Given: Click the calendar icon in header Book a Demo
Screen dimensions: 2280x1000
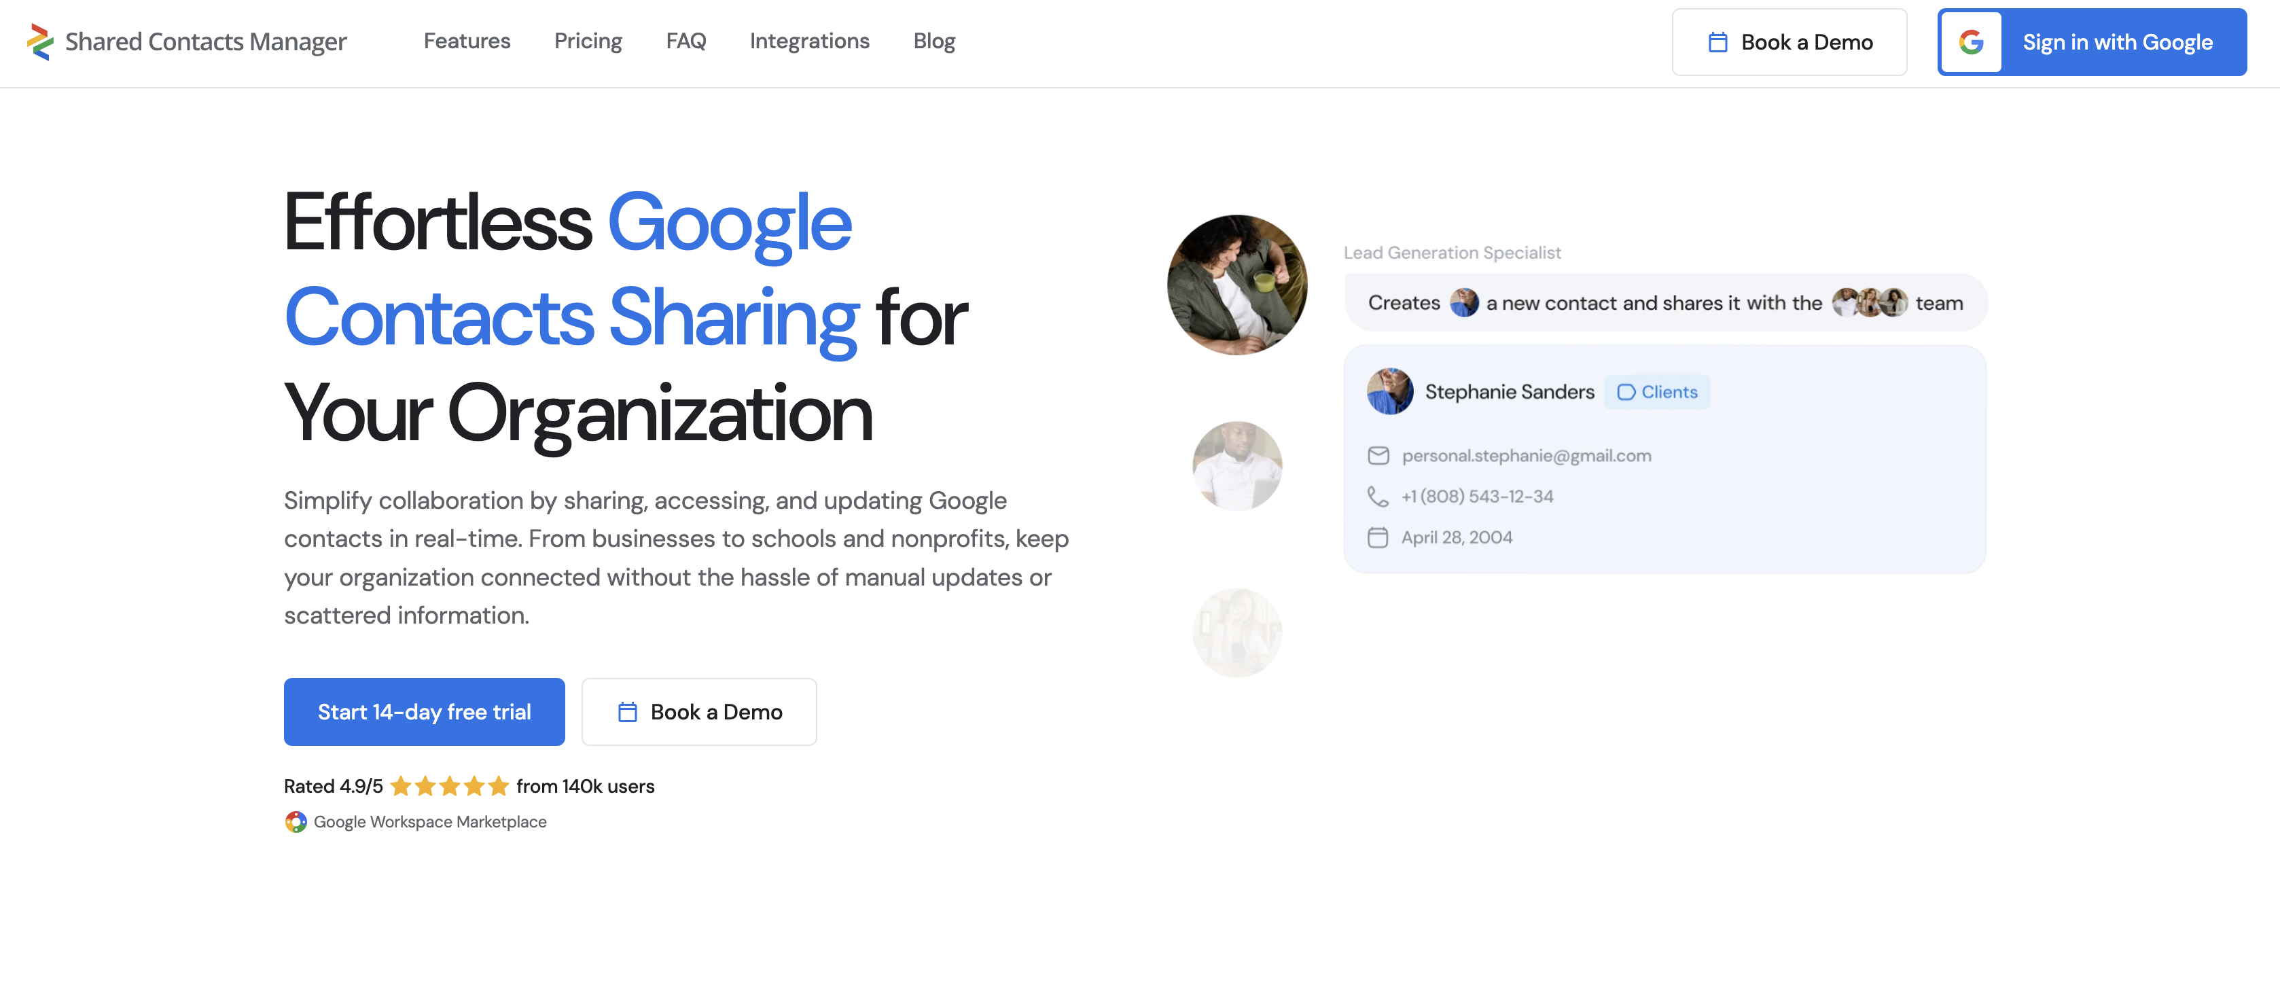Looking at the screenshot, I should click(x=1717, y=41).
